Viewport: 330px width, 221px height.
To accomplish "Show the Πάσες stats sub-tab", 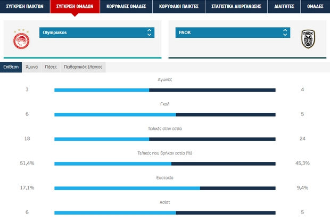I will pos(51,67).
